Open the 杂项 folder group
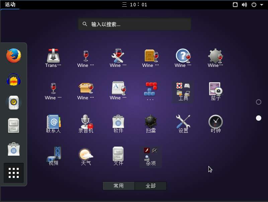This screenshot has height=202, width=268. [151, 157]
